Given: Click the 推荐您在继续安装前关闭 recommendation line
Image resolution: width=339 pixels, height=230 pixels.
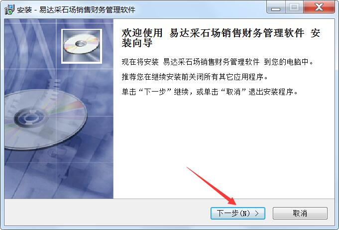Looking at the screenshot, I should click(195, 77).
